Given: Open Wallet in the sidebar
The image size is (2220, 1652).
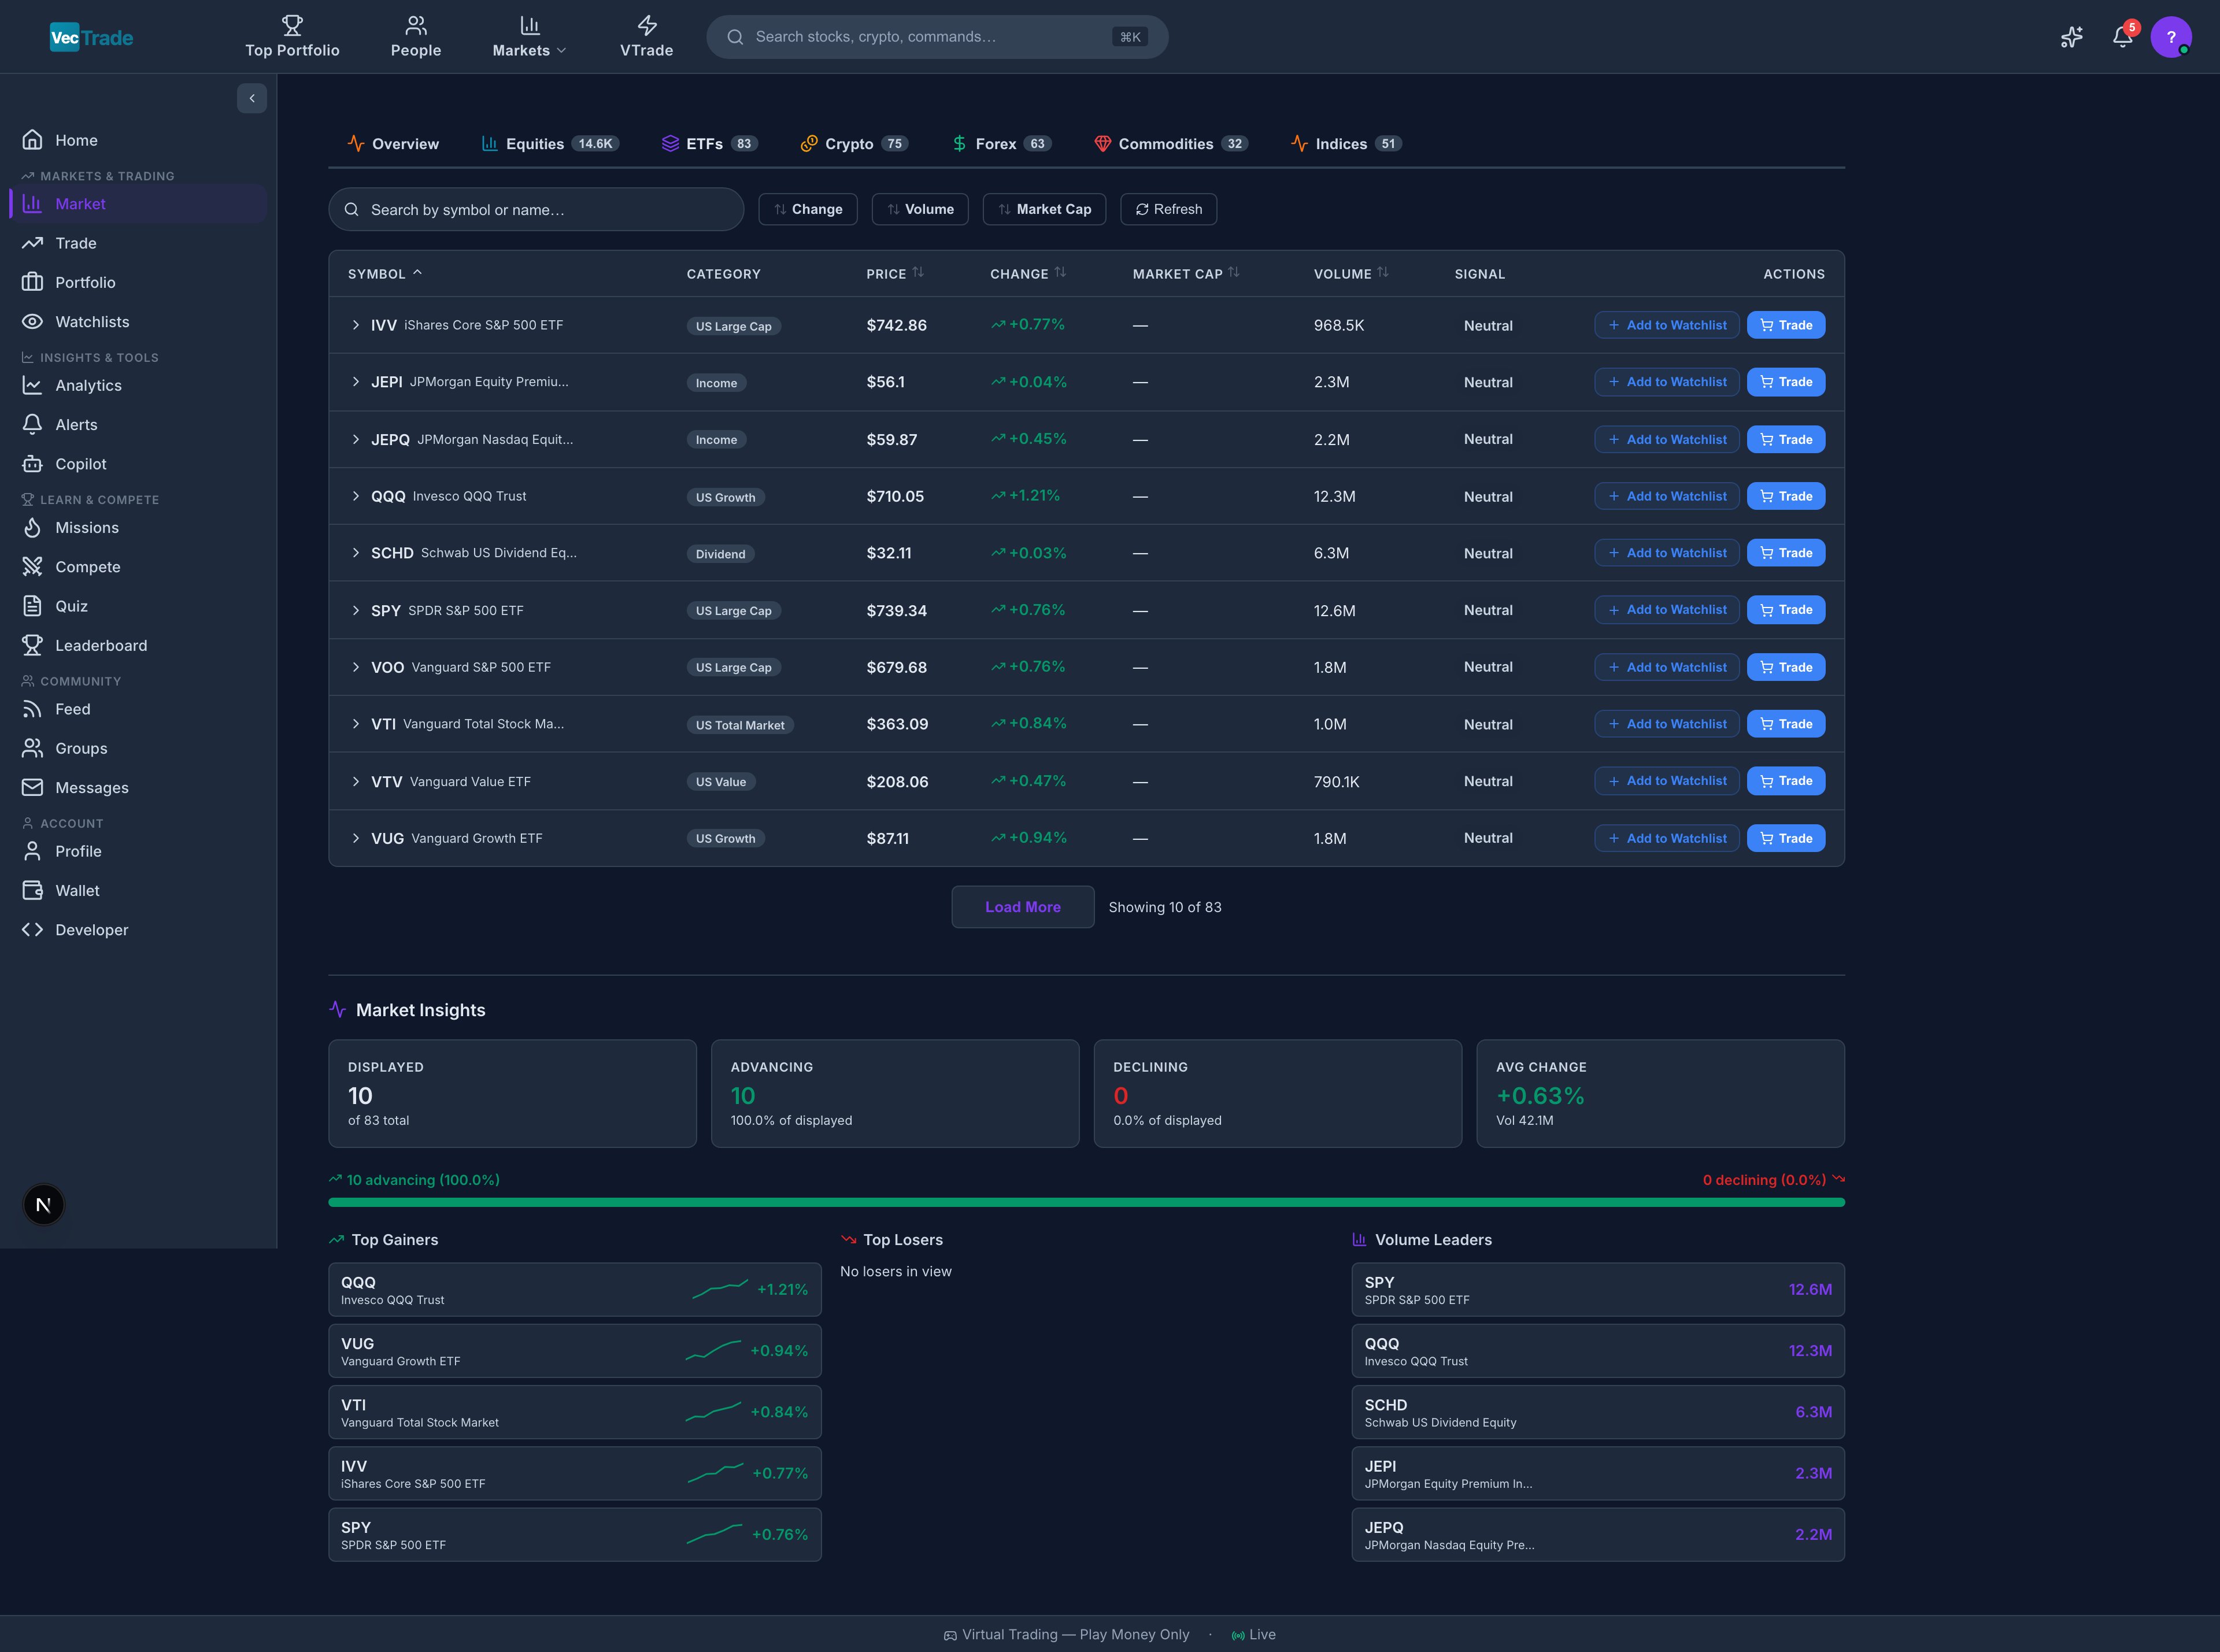Looking at the screenshot, I should (138, 891).
